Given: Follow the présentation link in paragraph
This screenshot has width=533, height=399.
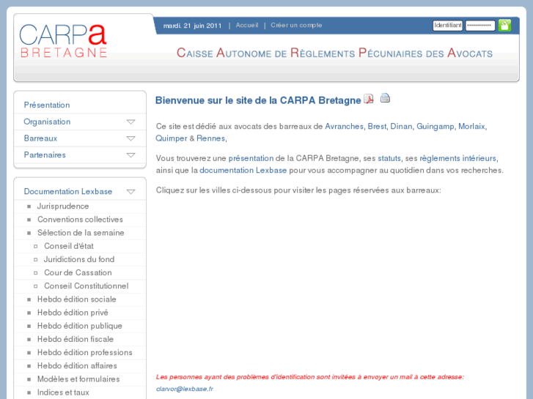Looking at the screenshot, I should (251, 159).
